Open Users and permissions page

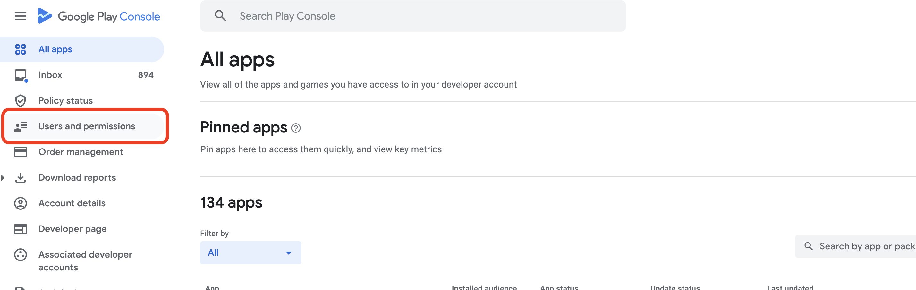(86, 126)
